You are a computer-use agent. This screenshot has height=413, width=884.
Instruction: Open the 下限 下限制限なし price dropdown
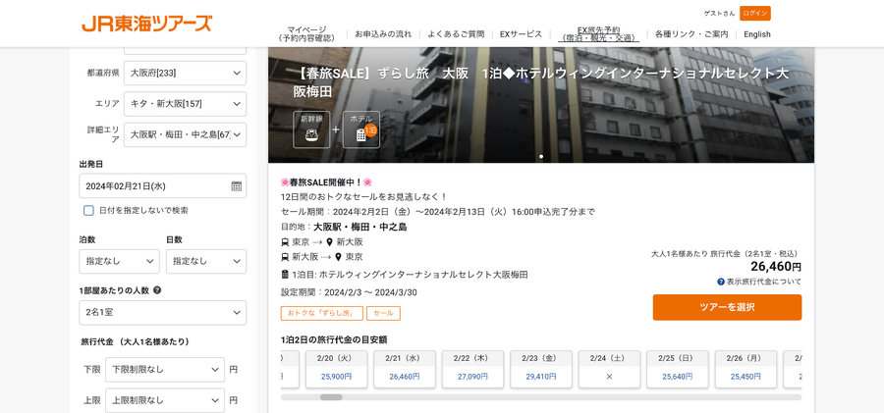[x=165, y=370]
